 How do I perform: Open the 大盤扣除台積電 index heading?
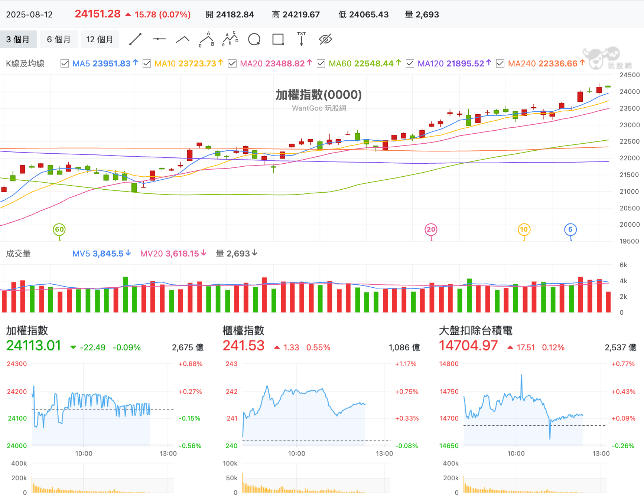pos(475,330)
